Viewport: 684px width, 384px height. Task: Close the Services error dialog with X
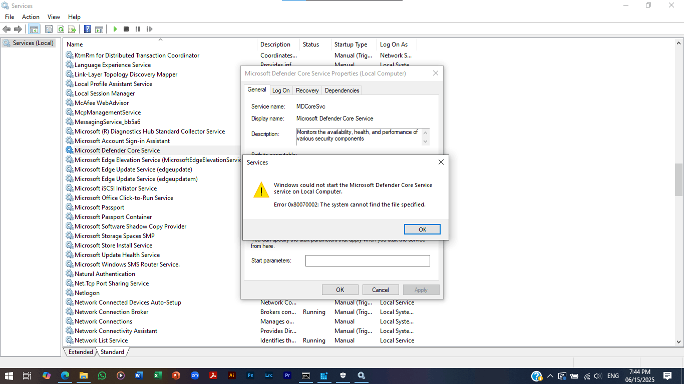click(x=441, y=162)
